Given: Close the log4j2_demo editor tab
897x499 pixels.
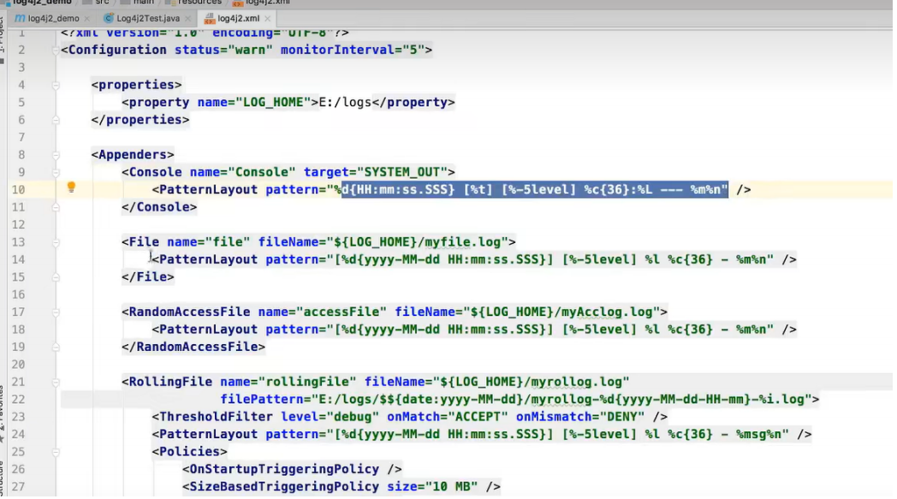Looking at the screenshot, I should coord(87,18).
